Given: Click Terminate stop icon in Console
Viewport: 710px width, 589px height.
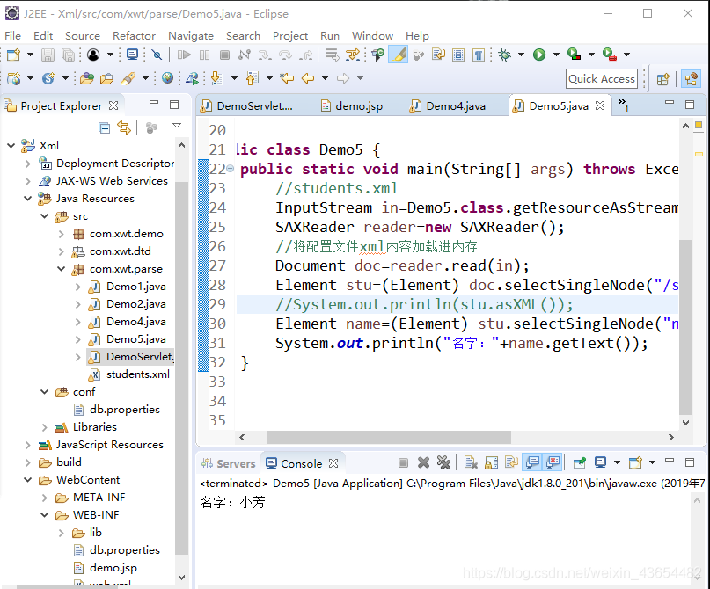Looking at the screenshot, I should pyautogui.click(x=403, y=462).
